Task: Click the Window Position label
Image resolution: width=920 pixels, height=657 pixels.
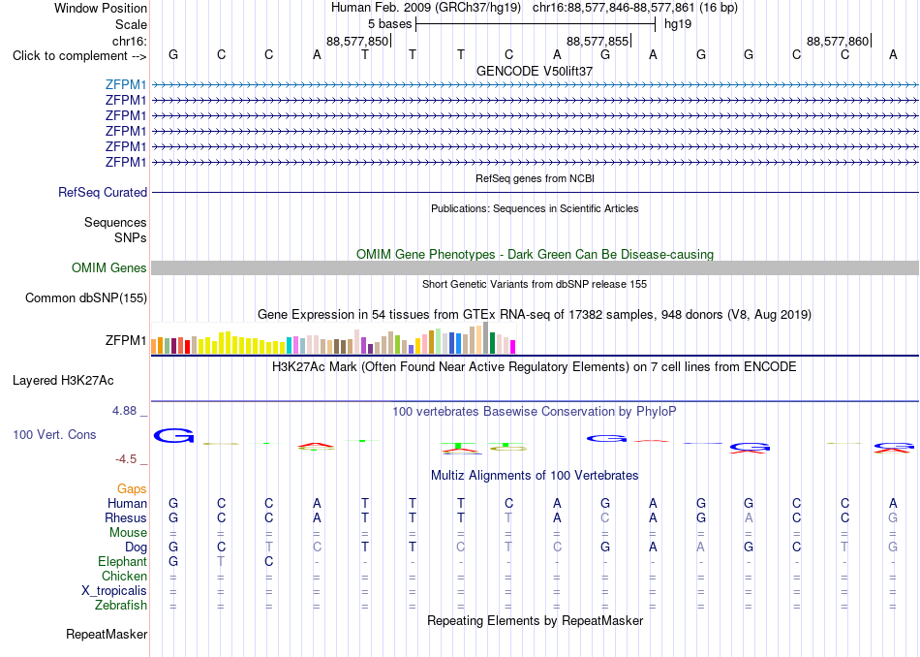Action: 101,8
